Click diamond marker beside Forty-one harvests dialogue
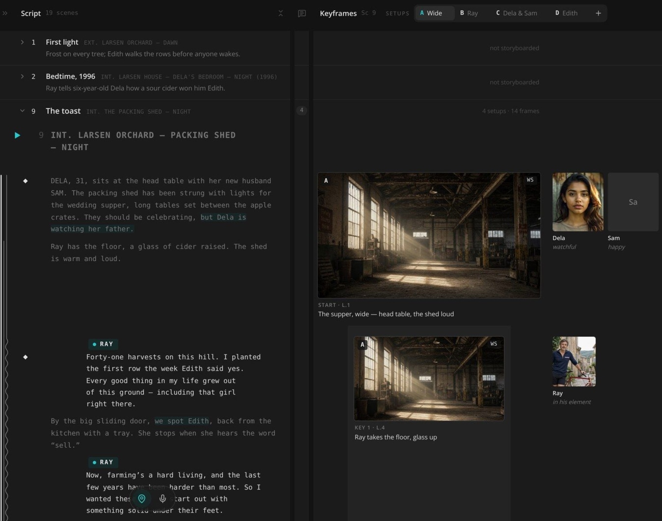The width and height of the screenshot is (662, 521). coord(26,357)
